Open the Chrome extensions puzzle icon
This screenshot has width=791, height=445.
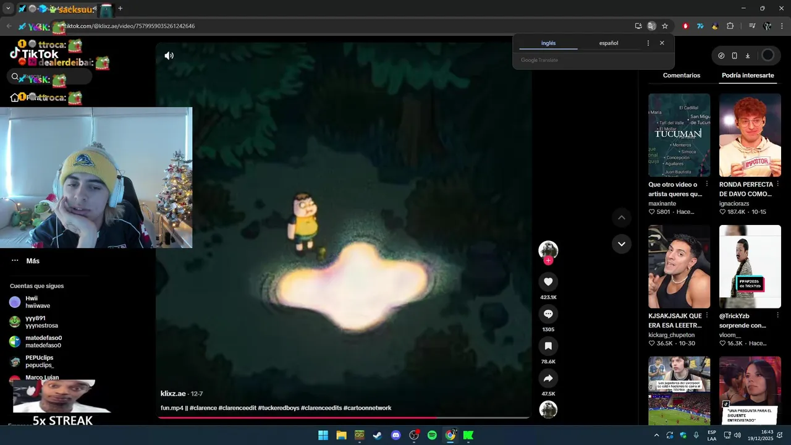pyautogui.click(x=730, y=26)
